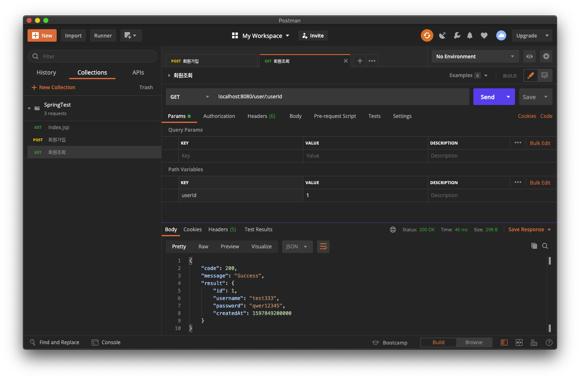Click the request URL field

(341, 97)
